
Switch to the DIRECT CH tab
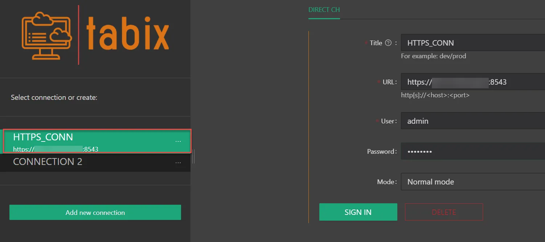pyautogui.click(x=324, y=10)
